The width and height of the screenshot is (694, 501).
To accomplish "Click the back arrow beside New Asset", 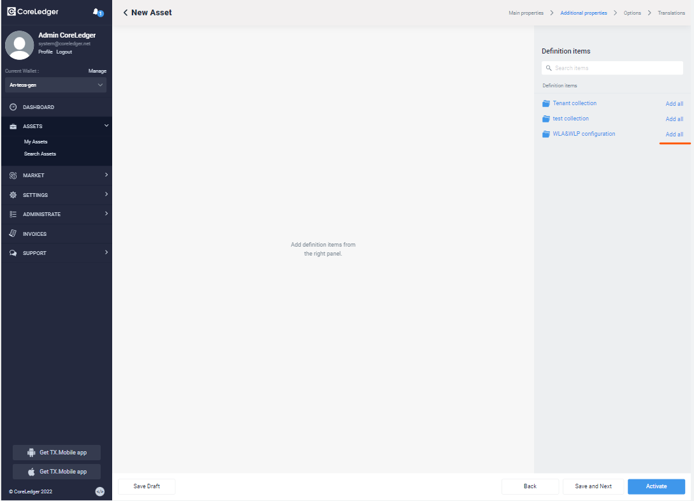I will 126,13.
